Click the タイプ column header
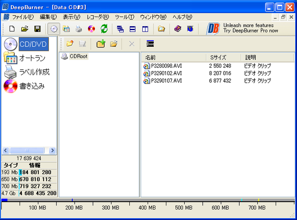The height and width of the screenshot is (220, 297). coord(10,165)
